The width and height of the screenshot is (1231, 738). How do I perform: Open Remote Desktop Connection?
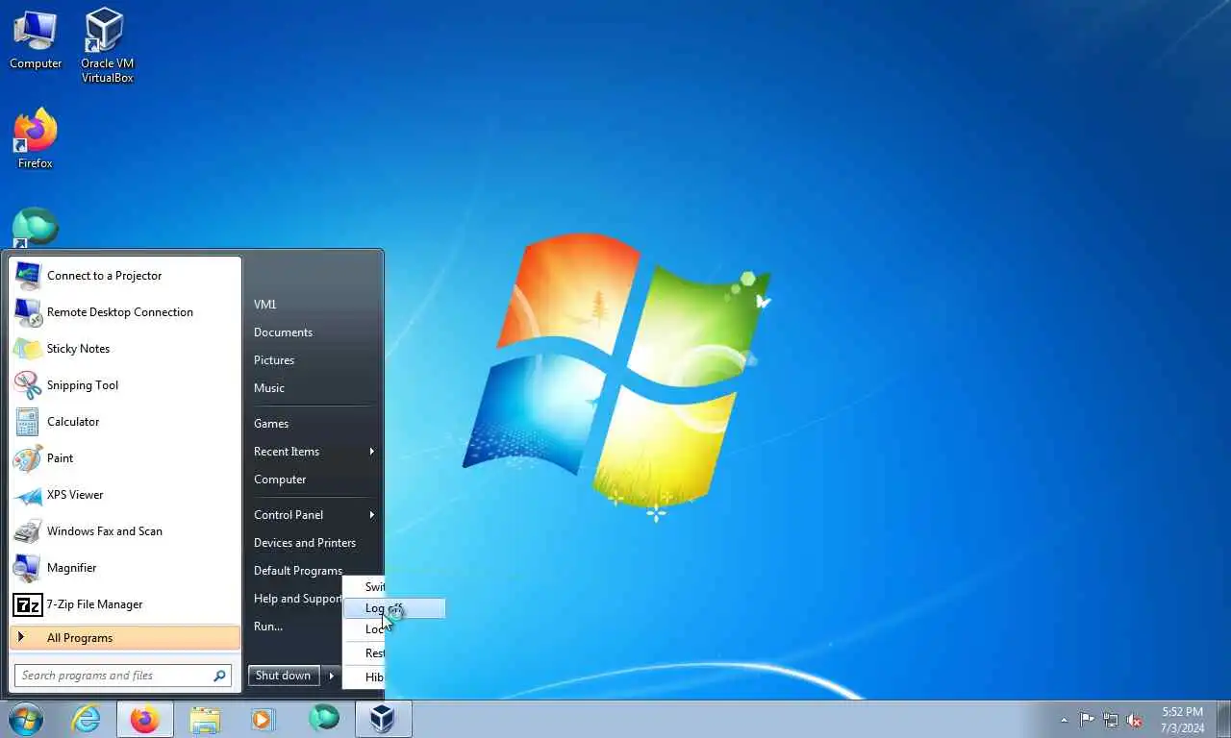click(x=125, y=312)
